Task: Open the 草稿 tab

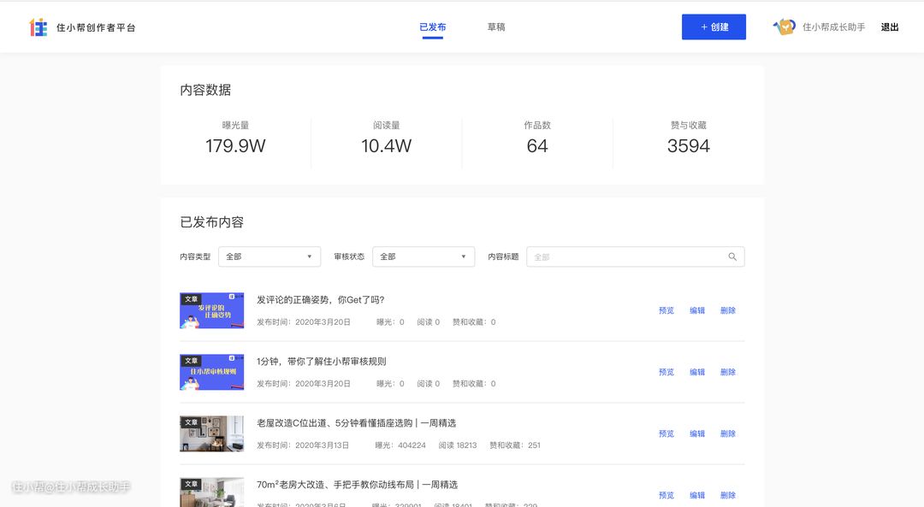Action: click(x=496, y=27)
